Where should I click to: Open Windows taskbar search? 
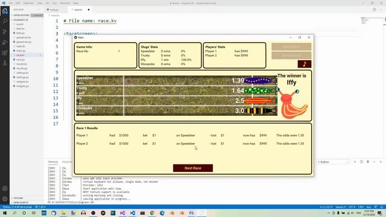pos(14,213)
